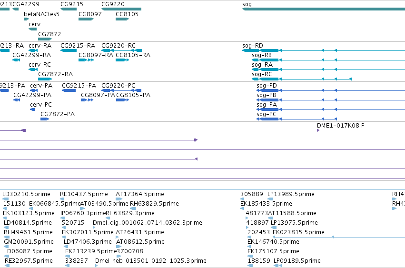This screenshot has height=268, width=405.
Task: Select the RH63829.3prime EST
Action: (108, 218)
